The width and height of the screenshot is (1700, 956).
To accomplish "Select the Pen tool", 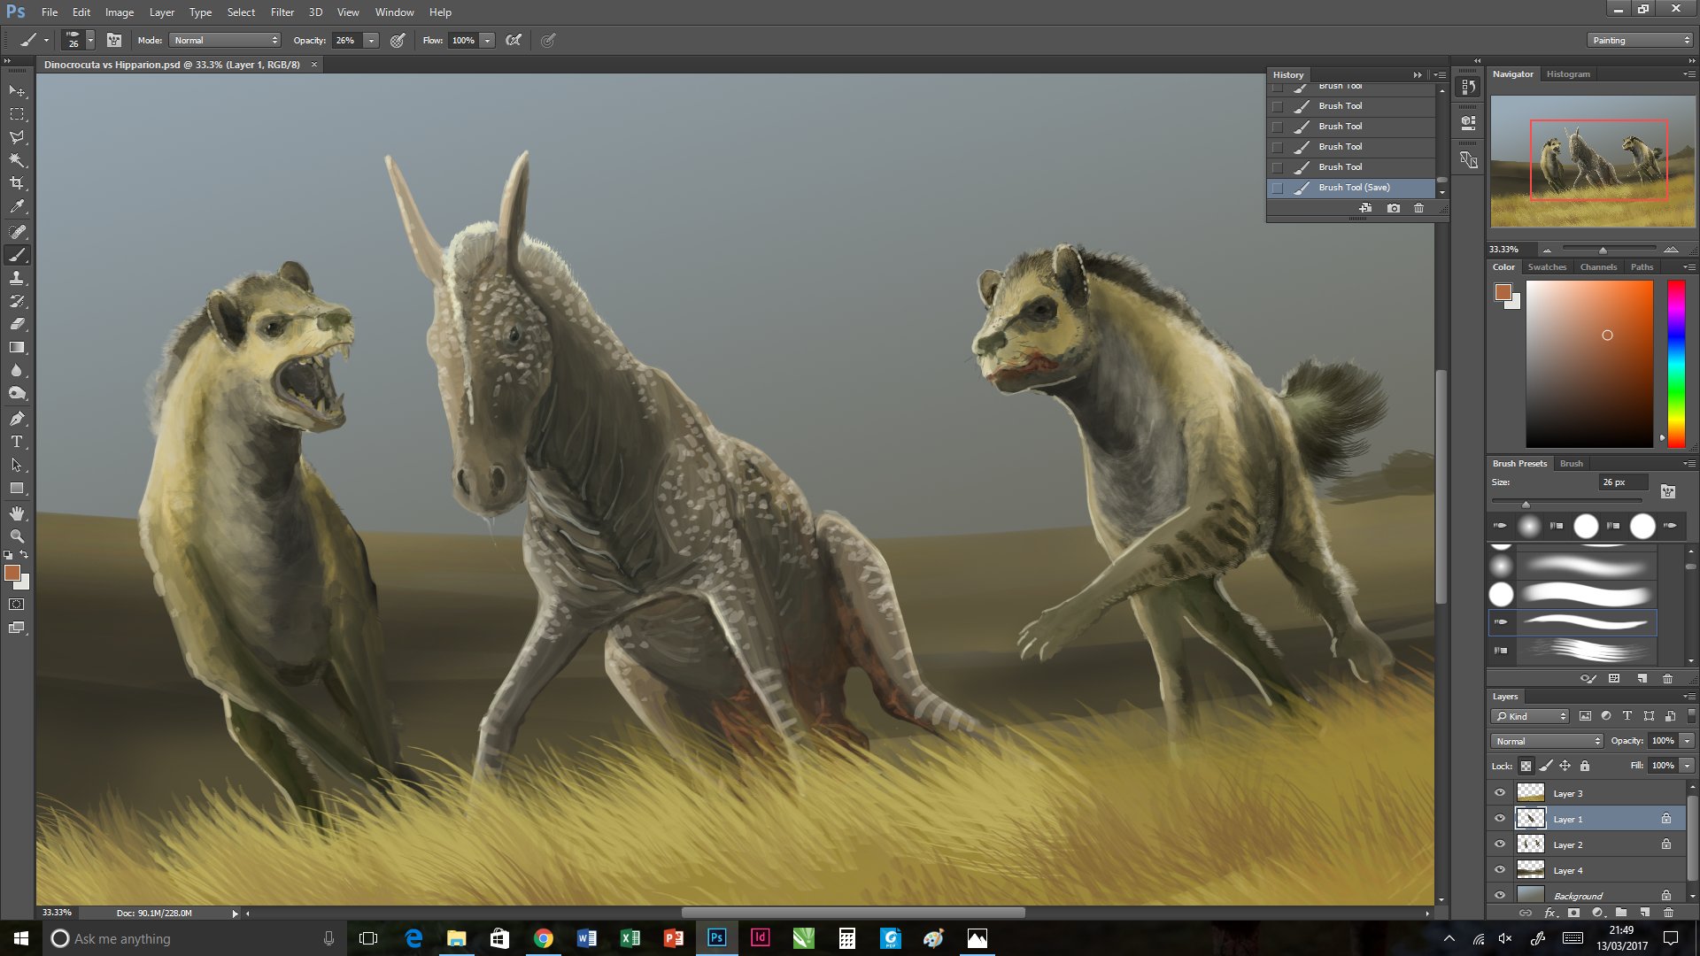I will pos(17,418).
